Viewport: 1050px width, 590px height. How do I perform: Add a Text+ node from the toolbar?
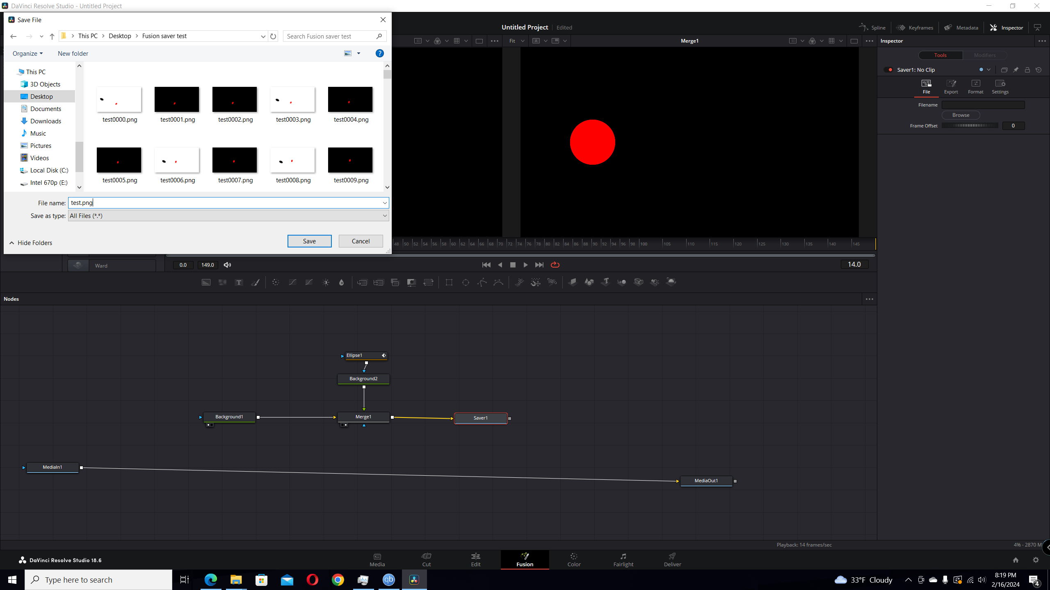tap(239, 282)
